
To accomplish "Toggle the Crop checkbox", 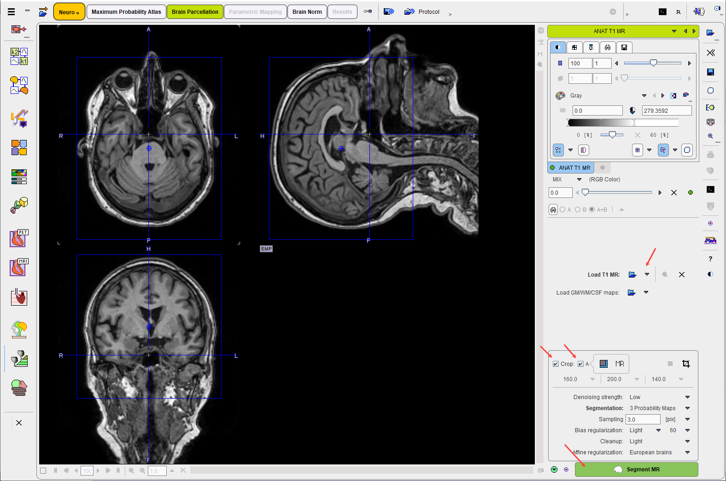I will [x=556, y=364].
